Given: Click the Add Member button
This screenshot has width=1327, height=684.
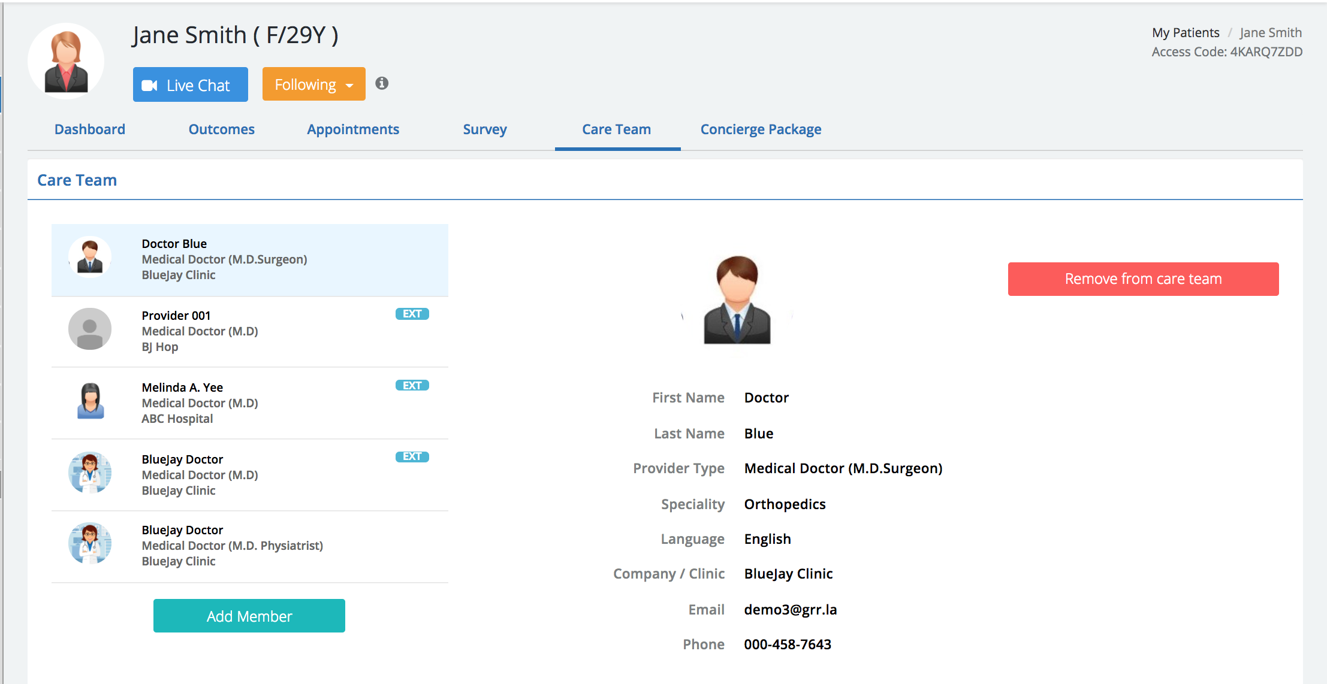Looking at the screenshot, I should click(x=249, y=616).
